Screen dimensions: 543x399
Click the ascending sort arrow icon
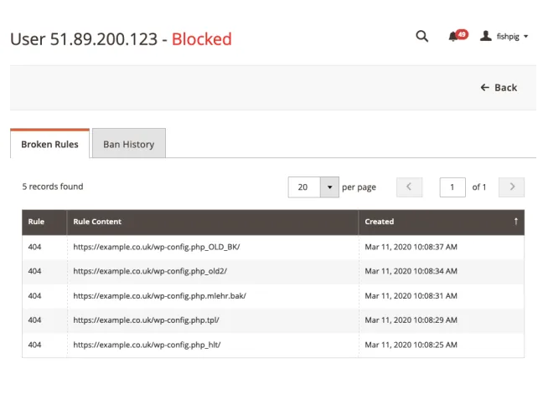click(x=515, y=222)
